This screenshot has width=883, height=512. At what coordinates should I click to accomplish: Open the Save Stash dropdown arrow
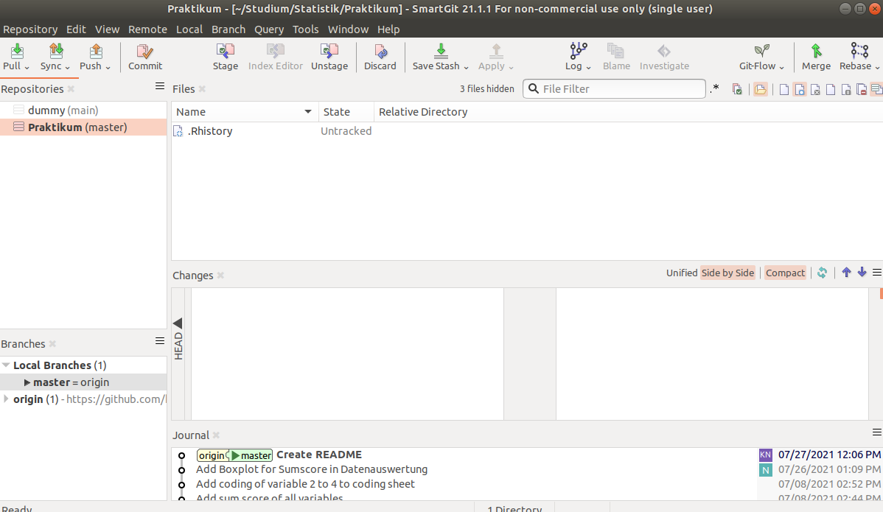click(x=466, y=67)
